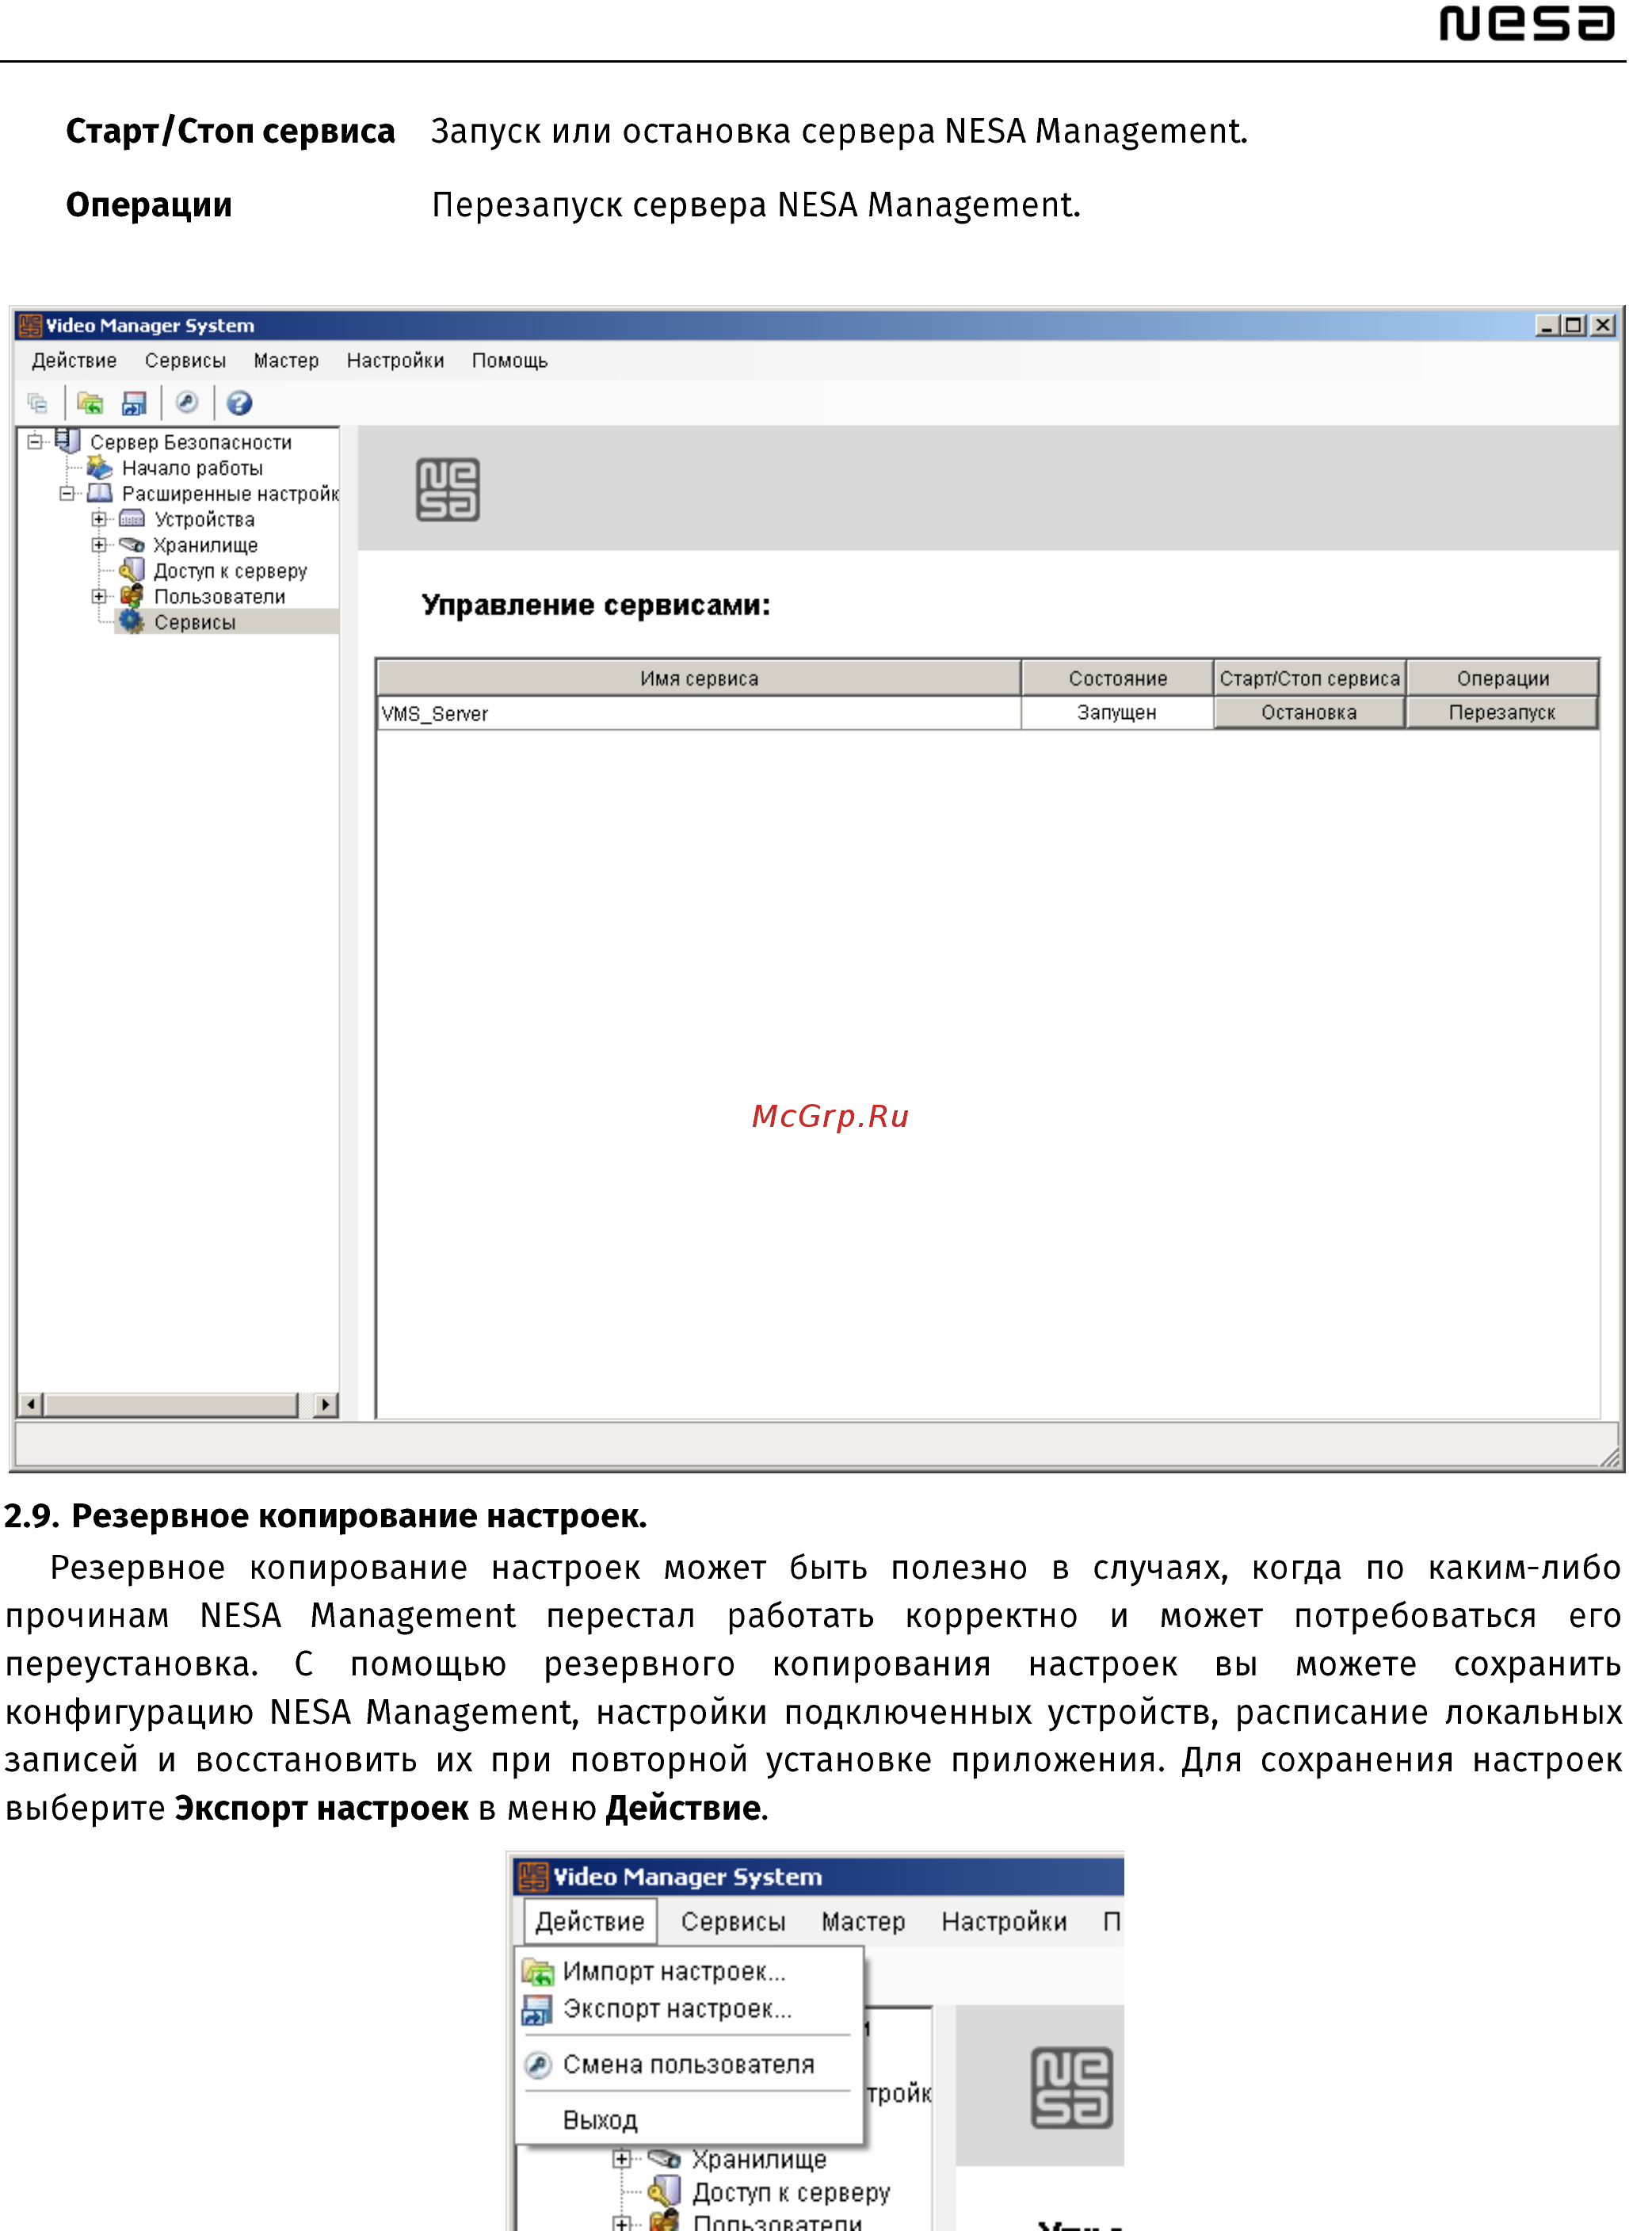Expand the Устройства tree node
1652x2231 pixels.
point(99,519)
